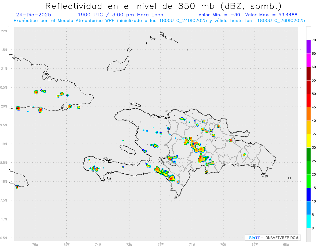Click the latitude label '17N'
Image resolution: width=321 pixels, height=248 pixels.
[4, 219]
